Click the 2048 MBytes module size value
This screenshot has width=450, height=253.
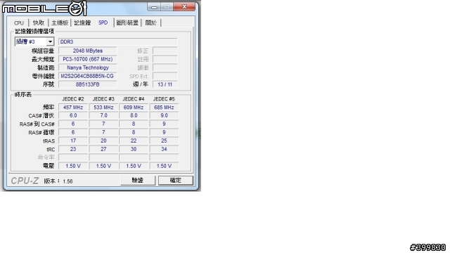[87, 51]
